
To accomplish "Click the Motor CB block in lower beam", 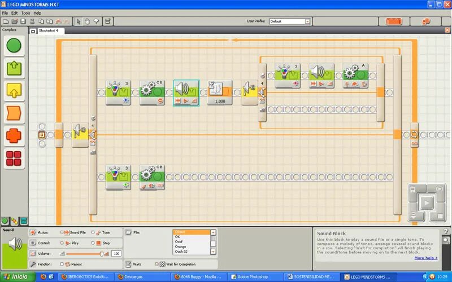I will pos(152,177).
